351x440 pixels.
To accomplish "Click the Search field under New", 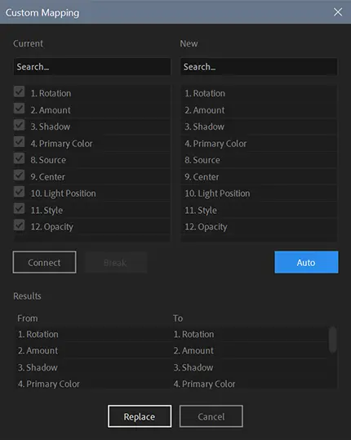I will pyautogui.click(x=259, y=66).
